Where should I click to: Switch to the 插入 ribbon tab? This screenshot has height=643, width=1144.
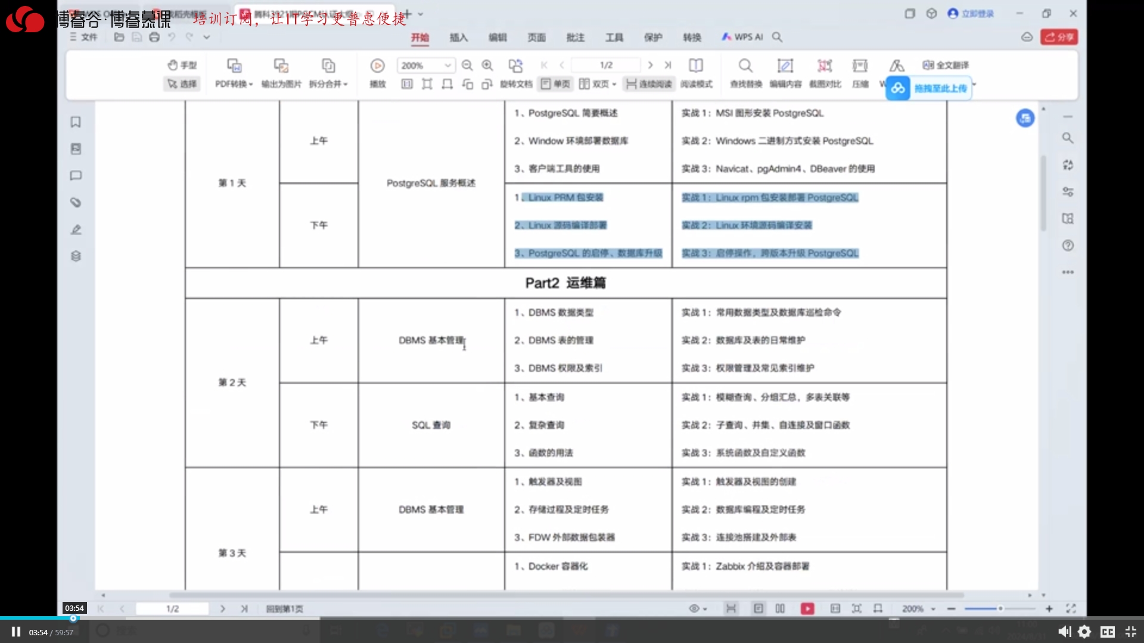coord(459,37)
